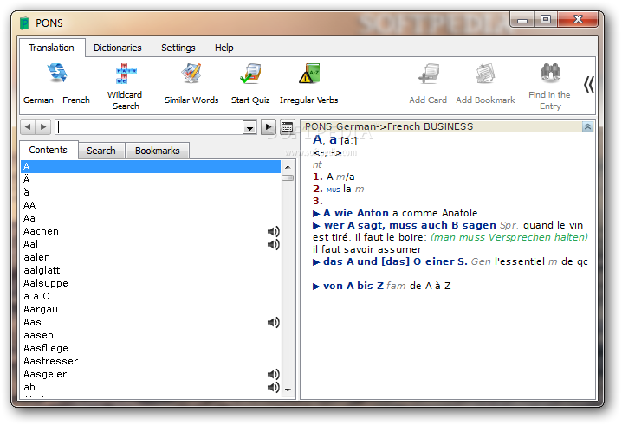The height and width of the screenshot is (425, 622).
Task: Maximize the PONS window
Action: [x=546, y=19]
